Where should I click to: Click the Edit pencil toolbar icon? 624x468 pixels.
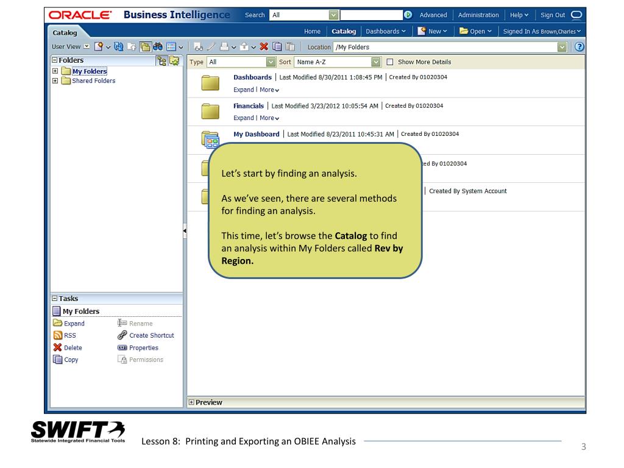click(211, 46)
